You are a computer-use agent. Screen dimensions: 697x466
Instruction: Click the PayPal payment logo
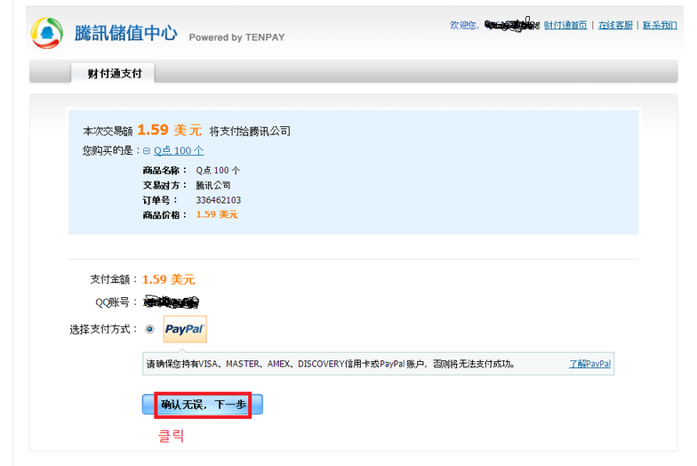pos(185,329)
